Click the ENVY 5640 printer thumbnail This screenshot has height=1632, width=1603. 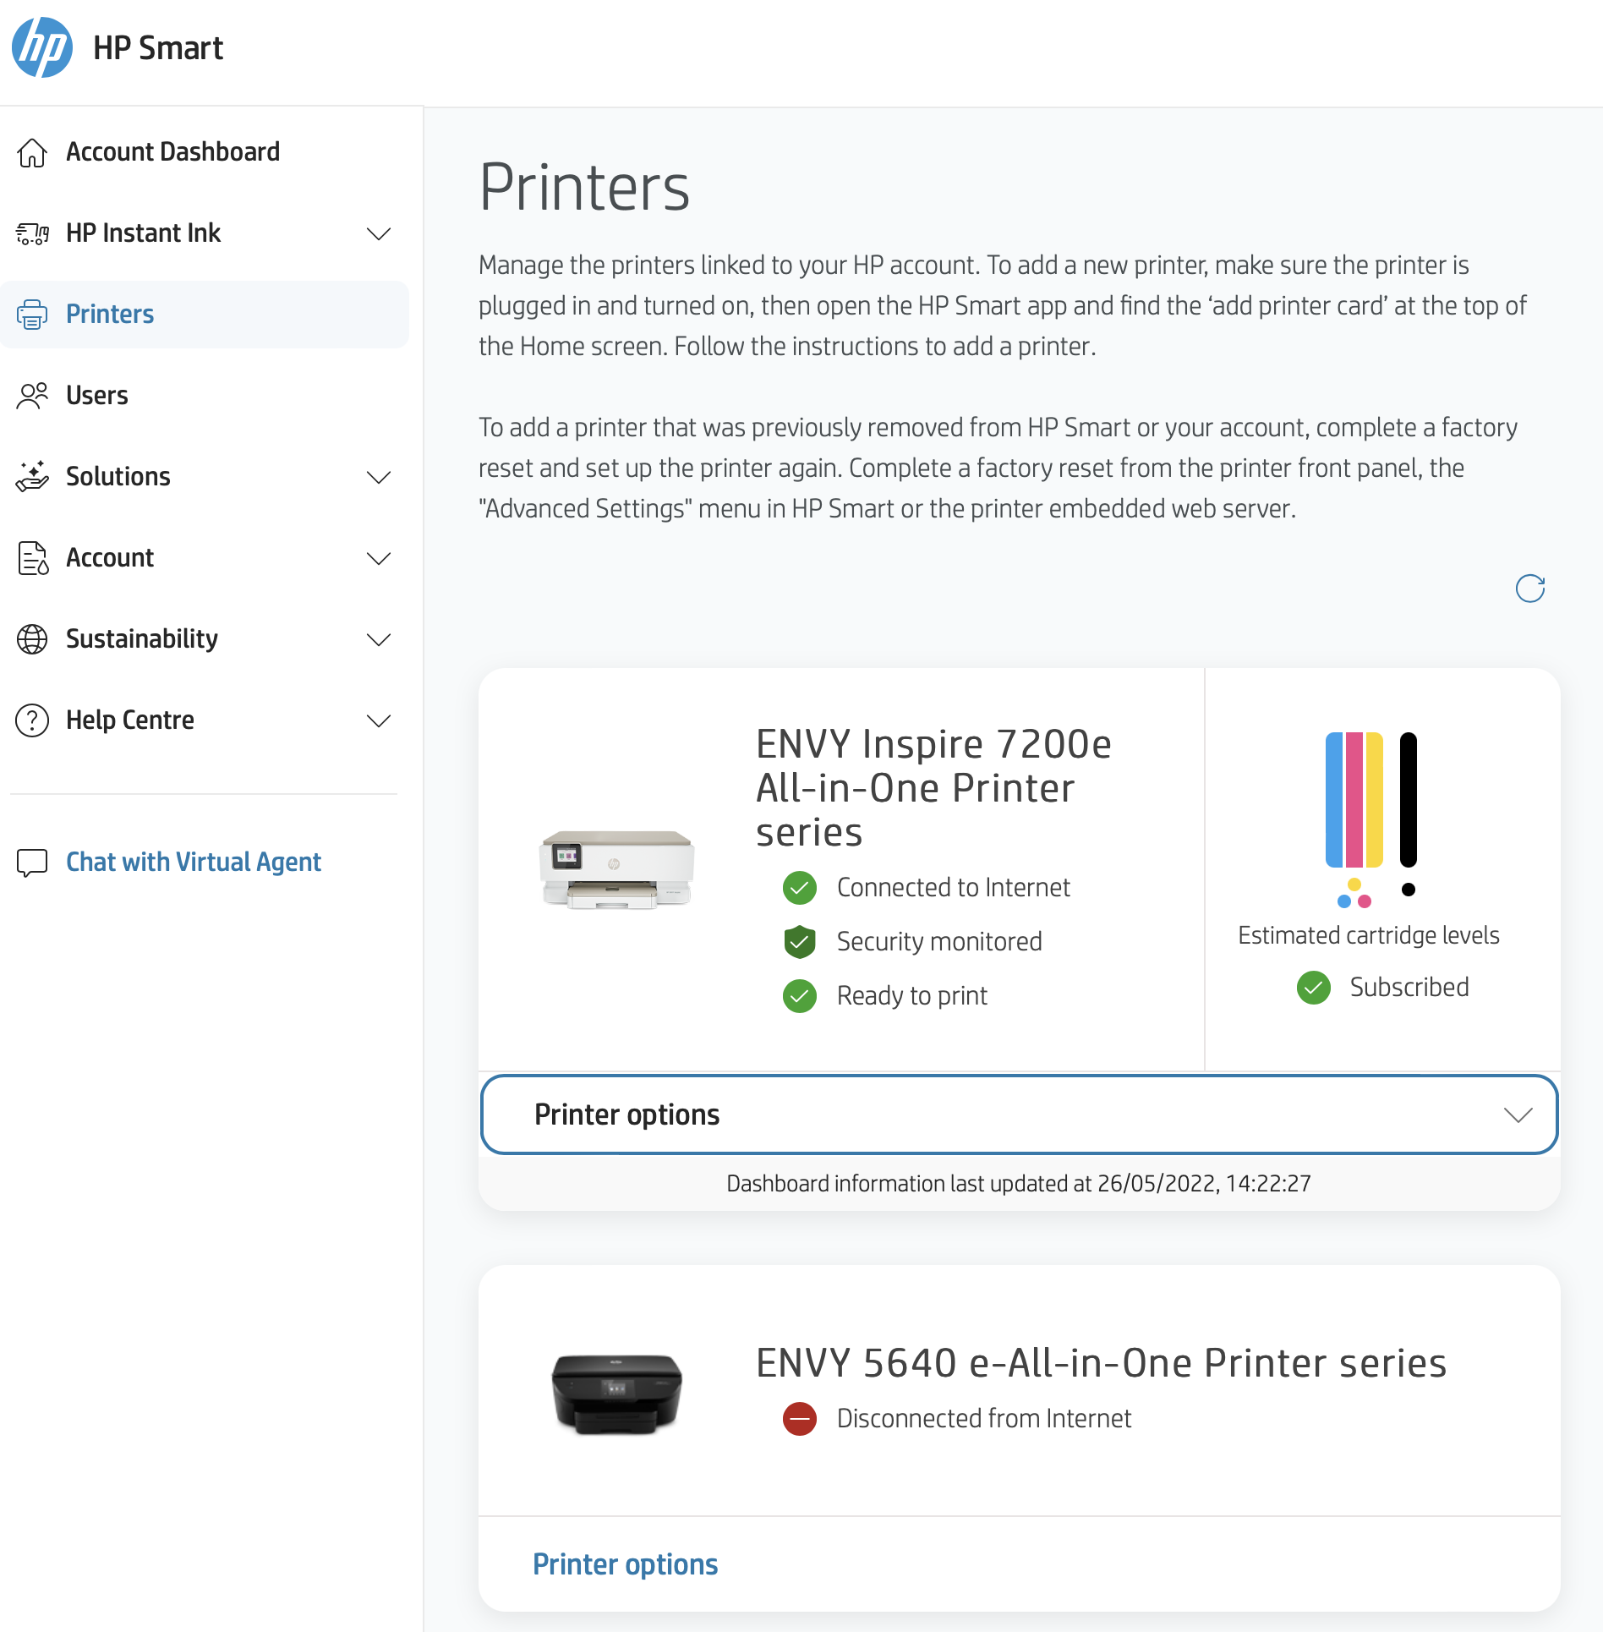pos(617,1394)
